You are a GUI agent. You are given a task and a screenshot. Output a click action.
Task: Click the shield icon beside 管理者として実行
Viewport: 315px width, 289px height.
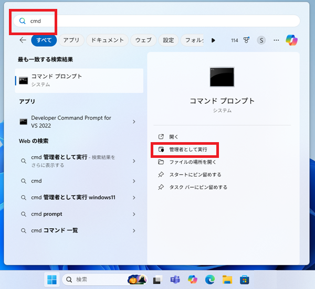pos(161,149)
